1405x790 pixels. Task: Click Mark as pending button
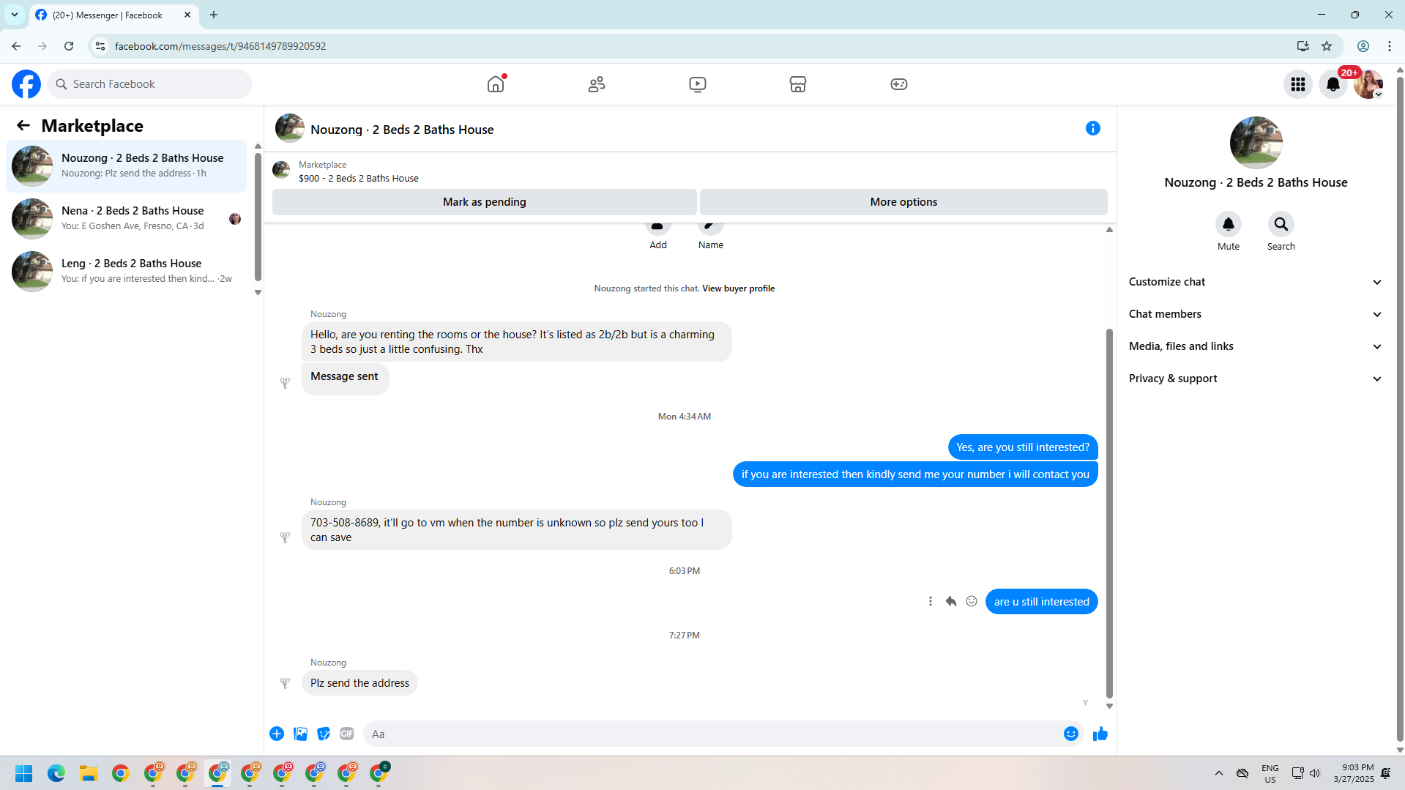[485, 202]
